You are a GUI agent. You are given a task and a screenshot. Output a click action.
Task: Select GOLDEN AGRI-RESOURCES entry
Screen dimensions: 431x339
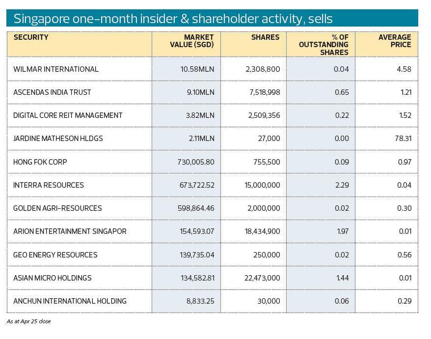57,208
